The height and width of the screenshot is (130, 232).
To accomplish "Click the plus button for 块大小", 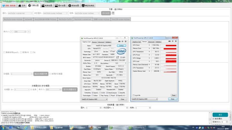I will pyautogui.click(x=29, y=31).
